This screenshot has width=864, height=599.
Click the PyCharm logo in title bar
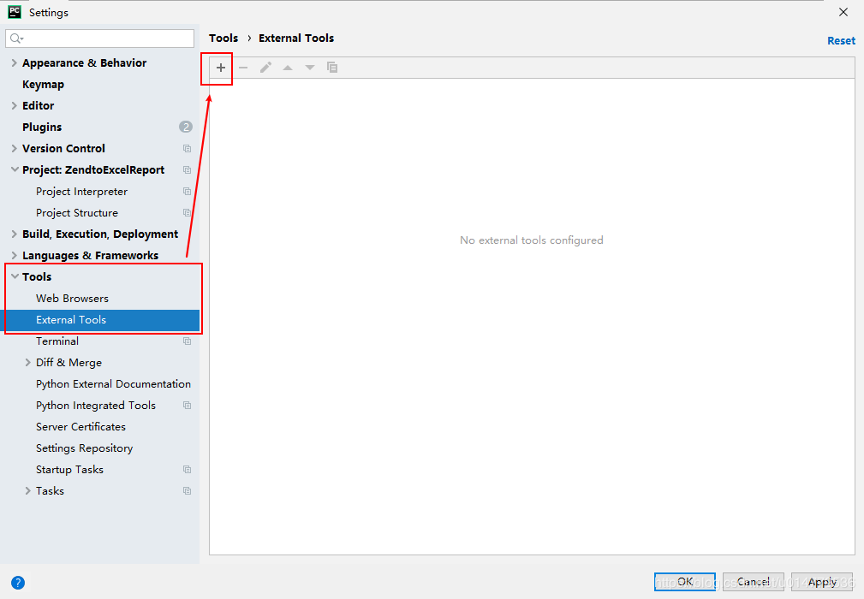15,12
